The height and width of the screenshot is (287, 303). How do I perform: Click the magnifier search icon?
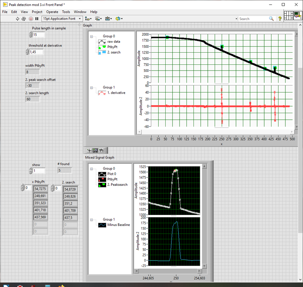271,19
